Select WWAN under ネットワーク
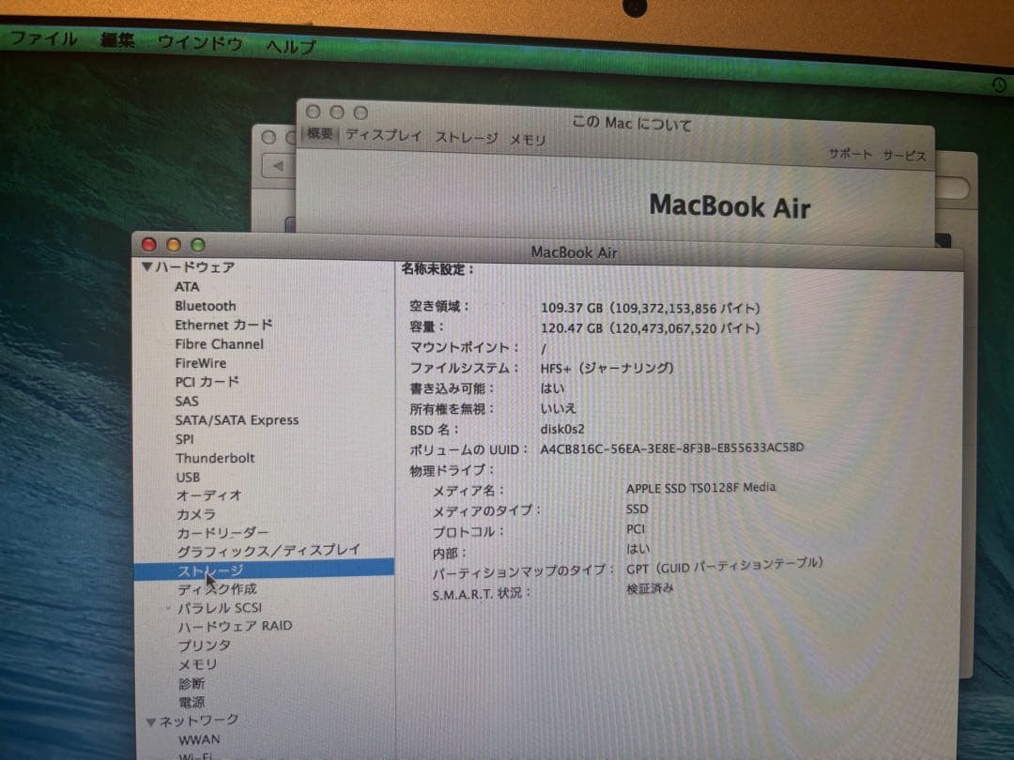 click(199, 740)
